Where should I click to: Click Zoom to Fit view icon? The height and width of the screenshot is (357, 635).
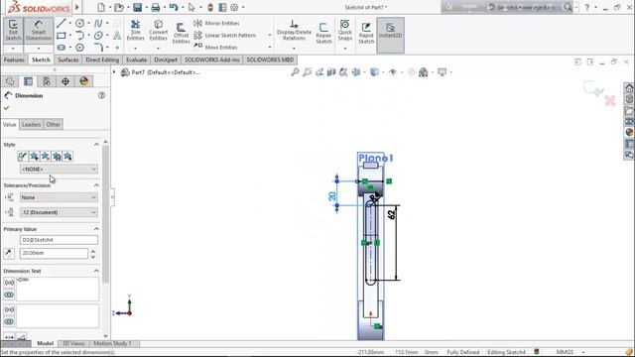296,72
